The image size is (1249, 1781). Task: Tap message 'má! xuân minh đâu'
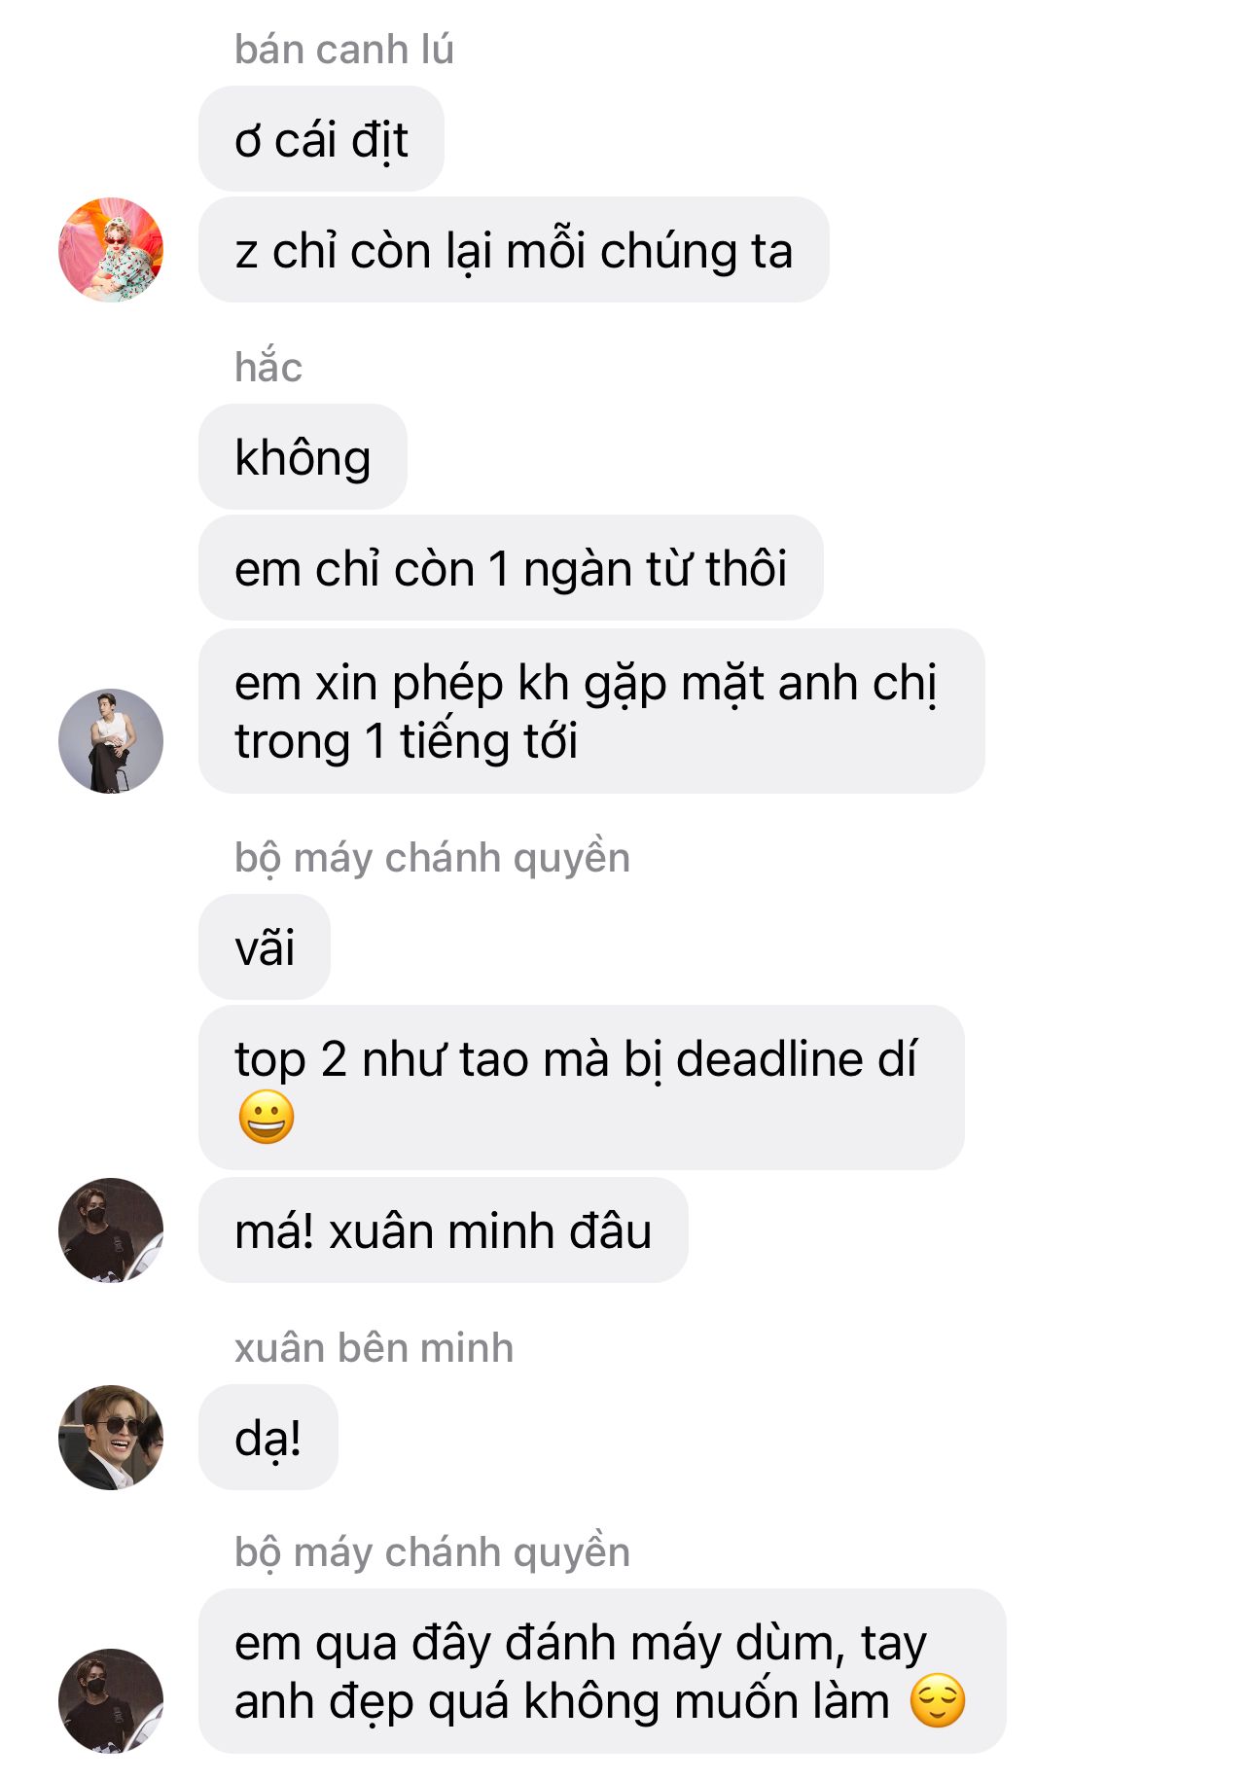pyautogui.click(x=444, y=1230)
